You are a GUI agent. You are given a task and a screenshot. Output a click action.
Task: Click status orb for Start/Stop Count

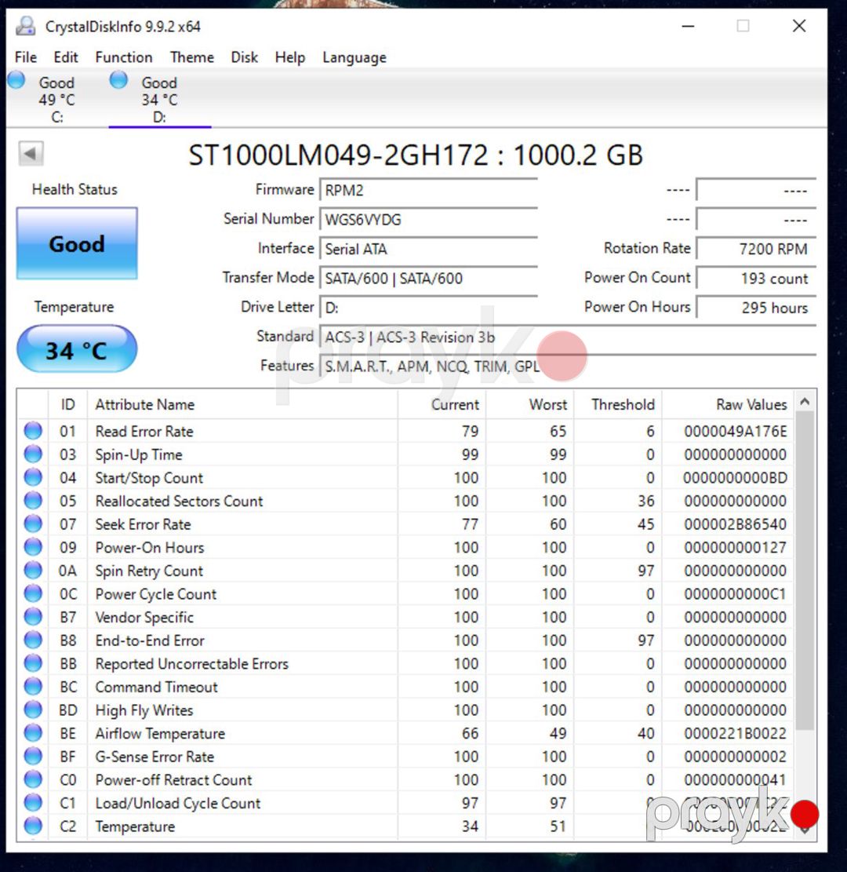coord(34,478)
